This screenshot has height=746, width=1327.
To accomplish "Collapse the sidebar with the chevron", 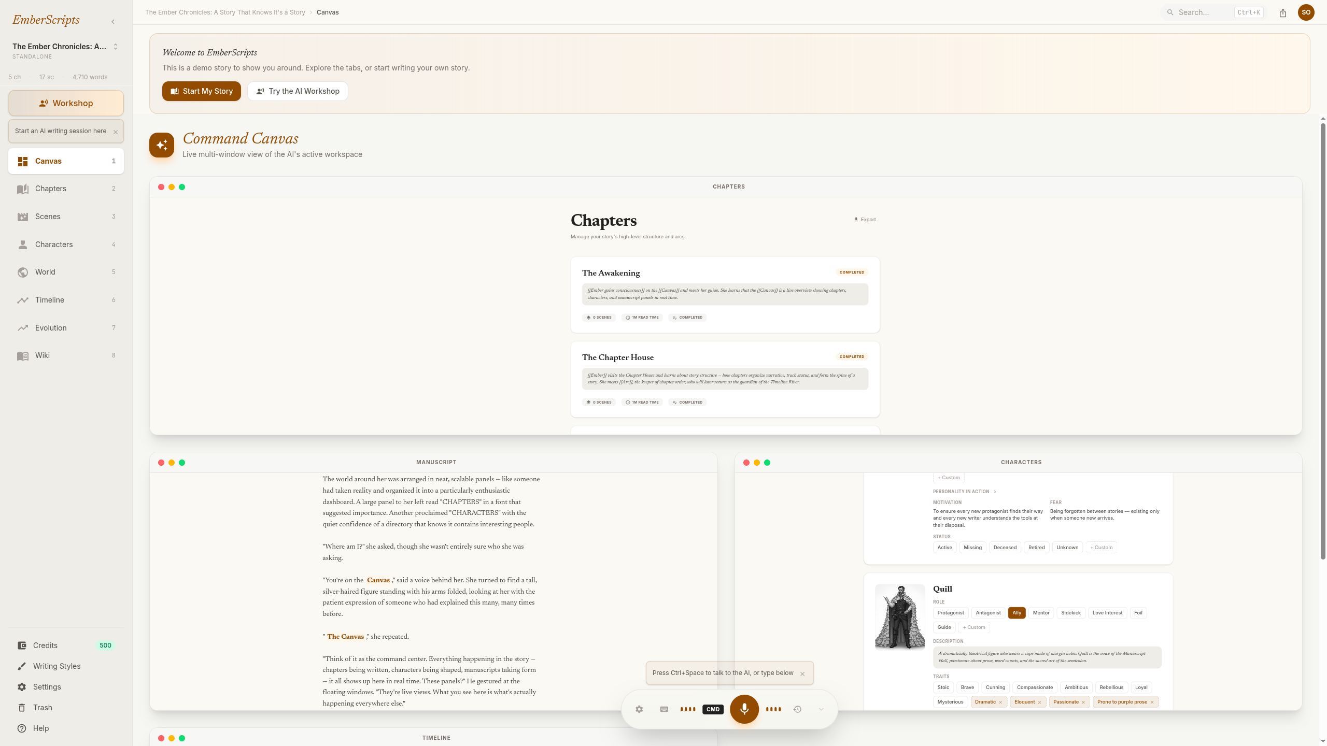I will coord(113,22).
